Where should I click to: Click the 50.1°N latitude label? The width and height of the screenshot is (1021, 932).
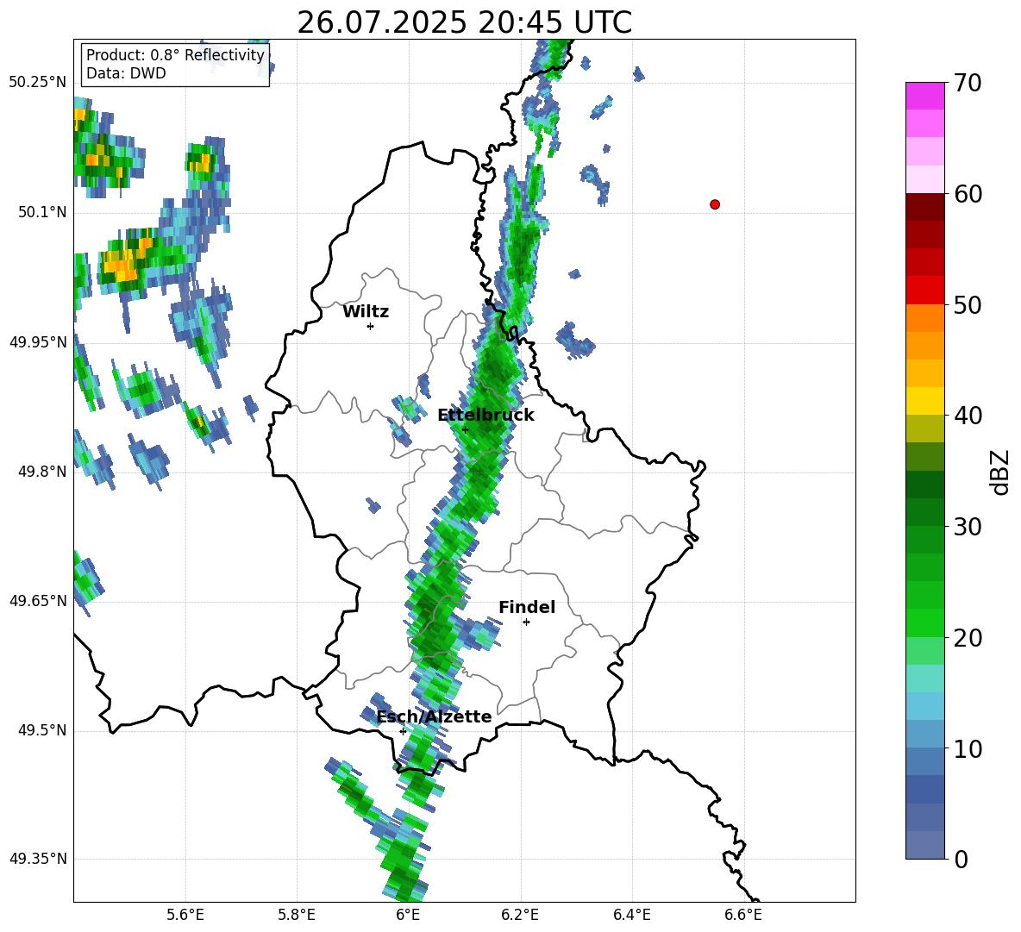pos(41,212)
